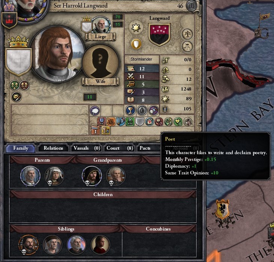Screen dimensions: 274x262
Task: Add character as friend icon
Action: click(x=15, y=85)
